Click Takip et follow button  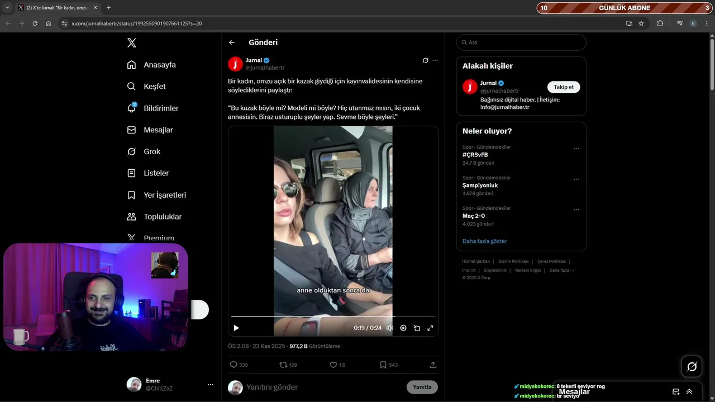click(564, 87)
